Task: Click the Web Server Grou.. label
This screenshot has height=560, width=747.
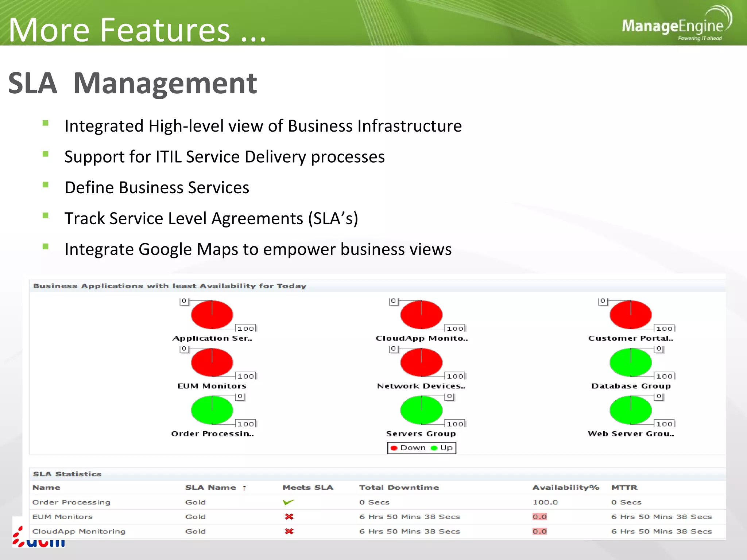Action: tap(631, 433)
